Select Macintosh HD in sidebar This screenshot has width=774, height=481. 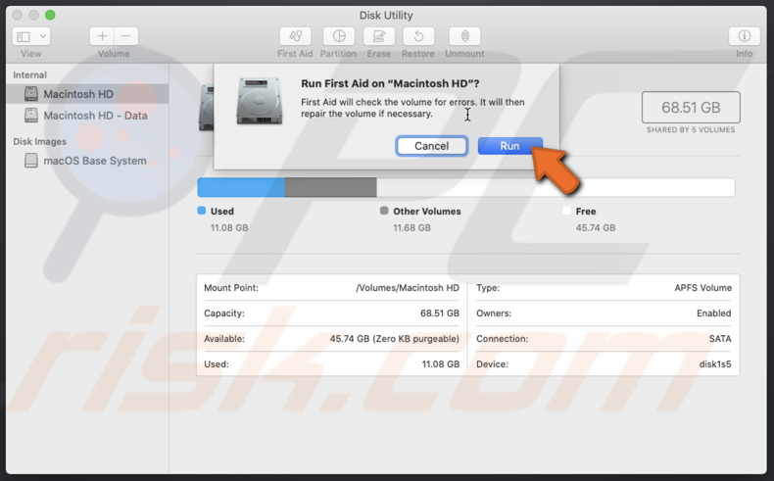[x=87, y=94]
